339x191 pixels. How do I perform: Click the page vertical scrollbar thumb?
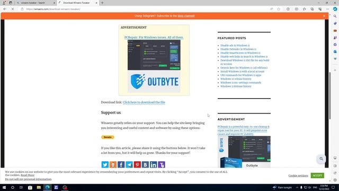329,95
